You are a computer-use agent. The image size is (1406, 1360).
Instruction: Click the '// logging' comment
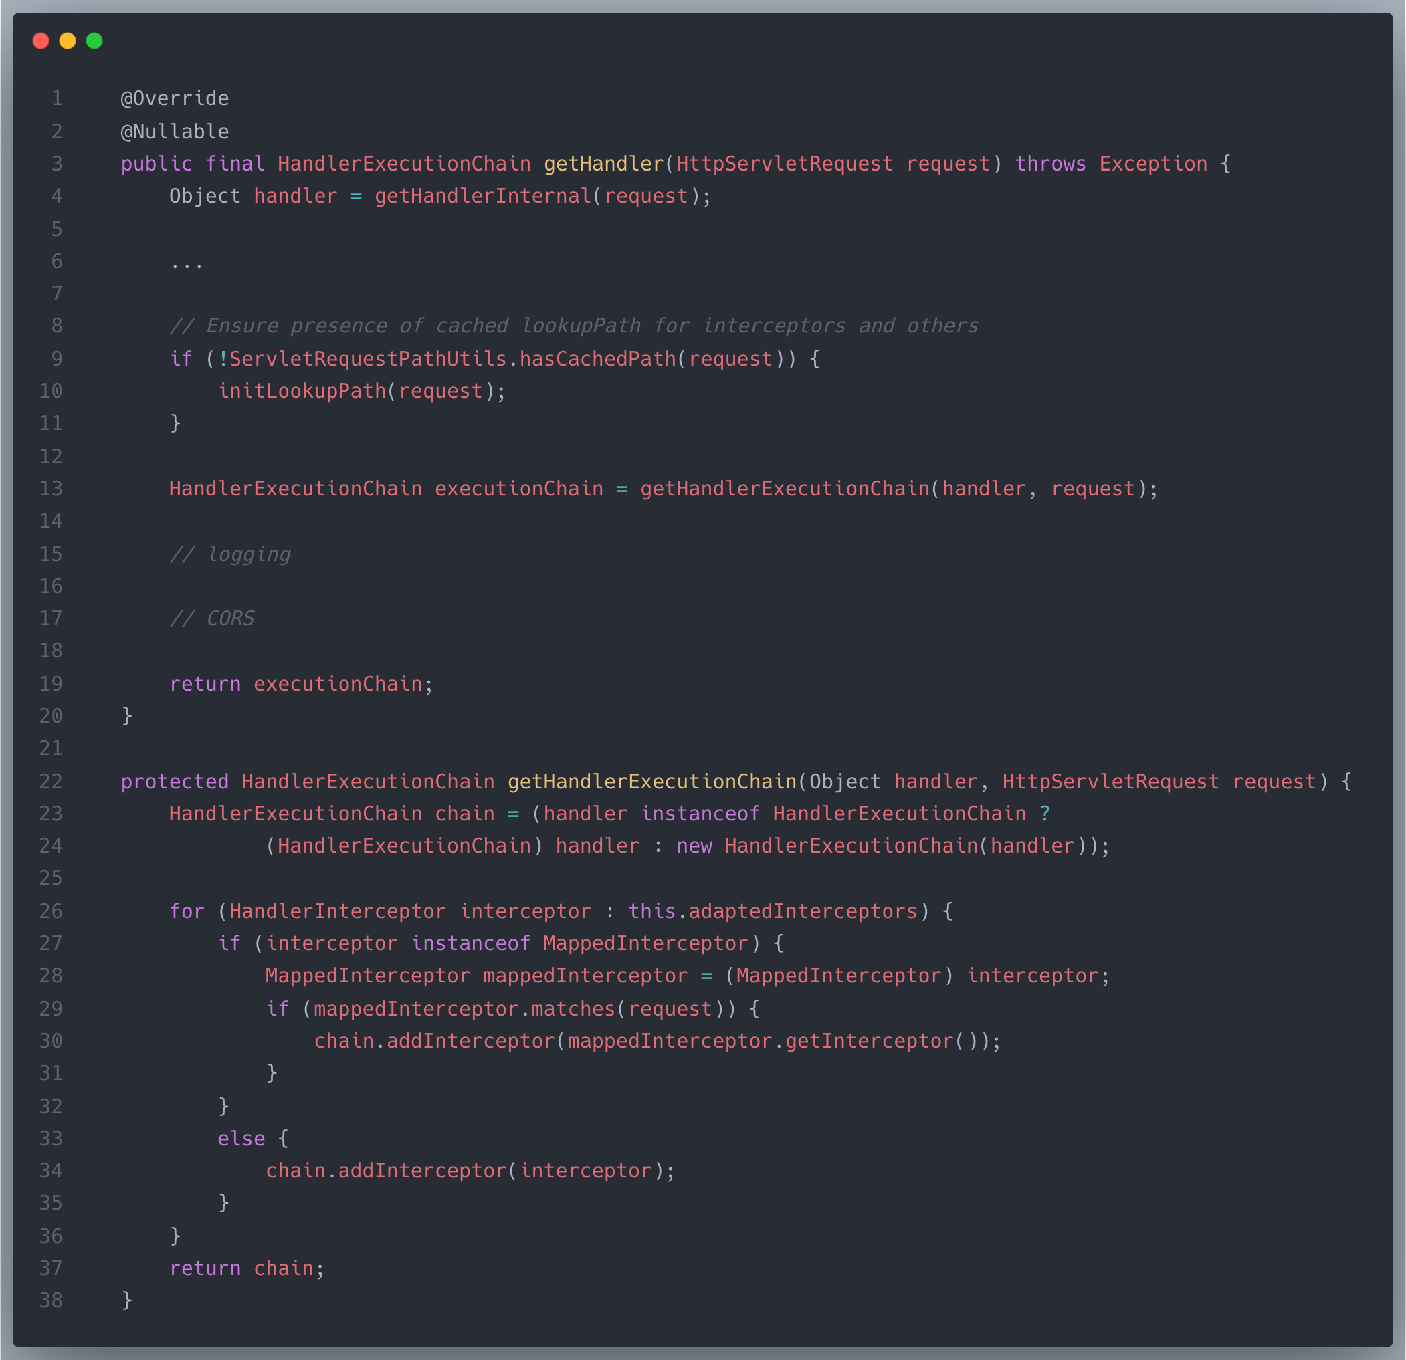pyautogui.click(x=229, y=554)
